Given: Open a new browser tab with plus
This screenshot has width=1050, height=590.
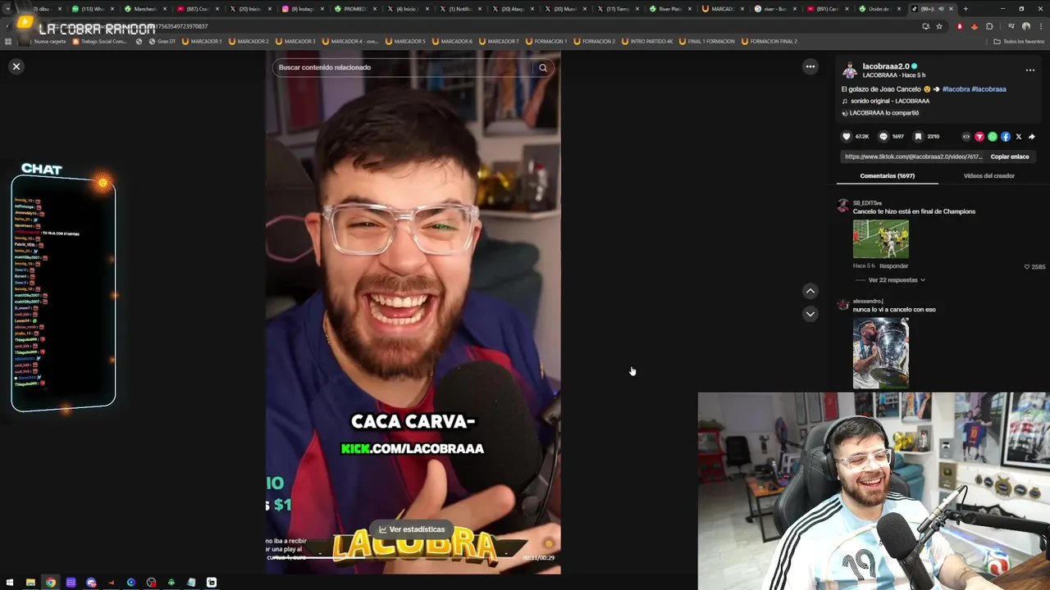Looking at the screenshot, I should point(966,9).
